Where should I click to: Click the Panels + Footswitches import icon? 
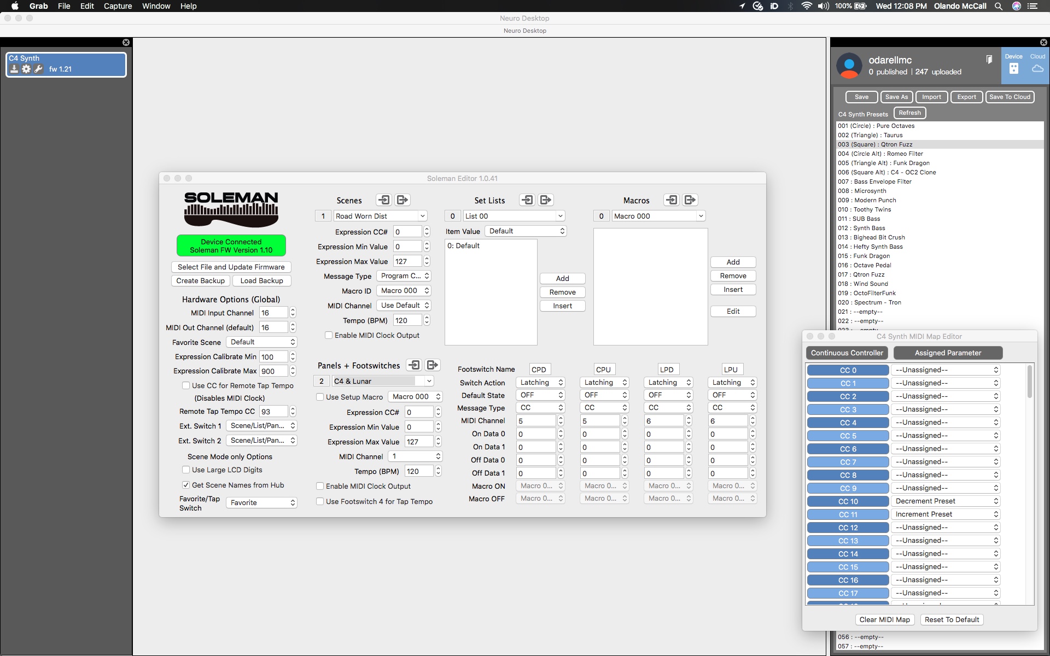point(415,365)
